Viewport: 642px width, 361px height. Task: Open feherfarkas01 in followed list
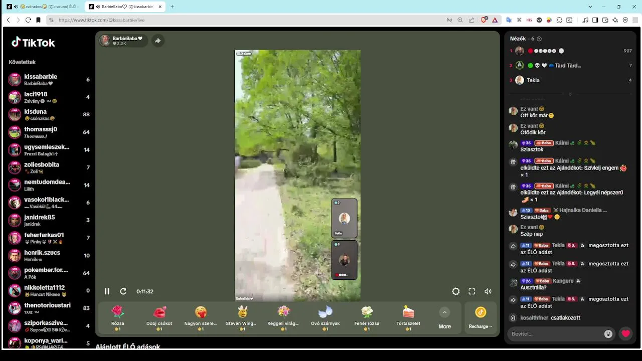(50, 238)
